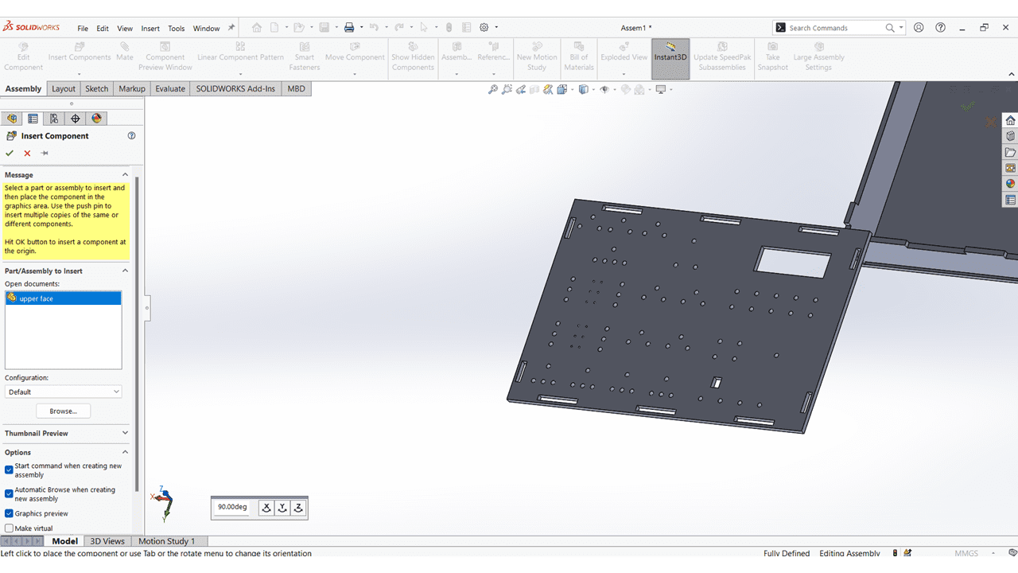
Task: Open the Edit menu
Action: (x=103, y=28)
